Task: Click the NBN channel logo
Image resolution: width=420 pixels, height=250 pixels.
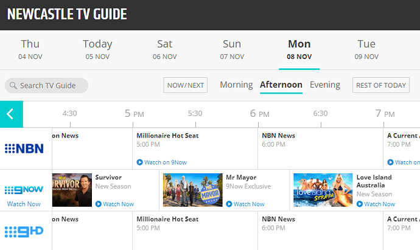Action: point(24,148)
